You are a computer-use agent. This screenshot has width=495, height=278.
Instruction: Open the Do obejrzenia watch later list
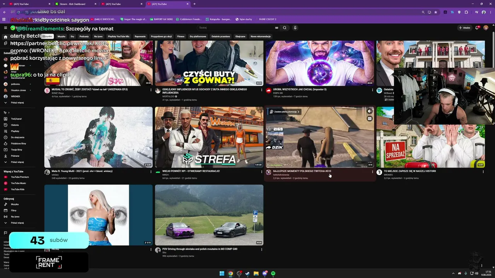(17, 137)
